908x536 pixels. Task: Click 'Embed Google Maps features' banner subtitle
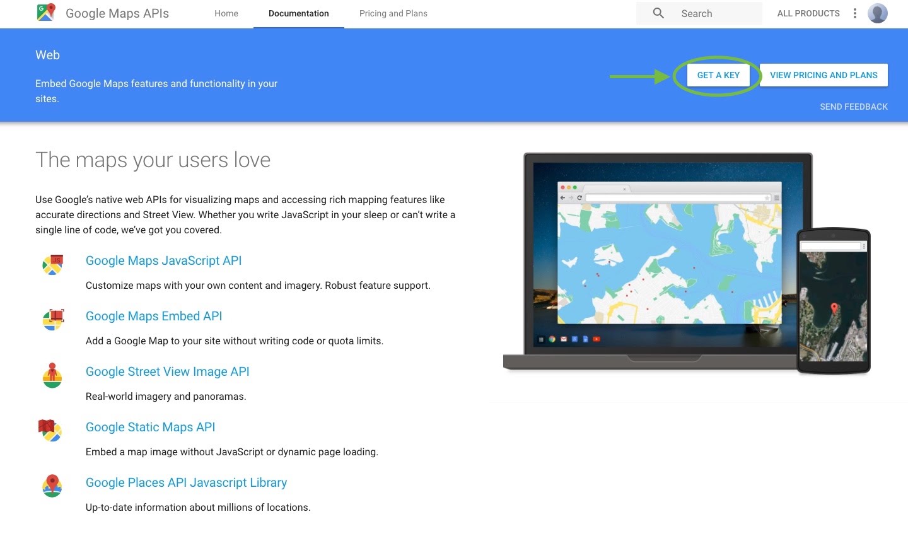pyautogui.click(x=156, y=91)
